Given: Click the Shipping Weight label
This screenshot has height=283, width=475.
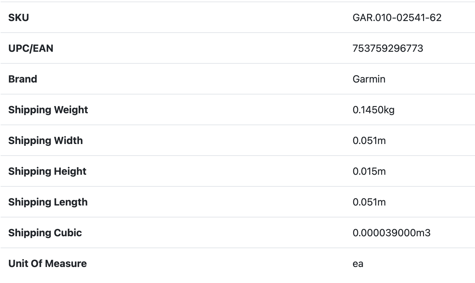Looking at the screenshot, I should tap(48, 110).
